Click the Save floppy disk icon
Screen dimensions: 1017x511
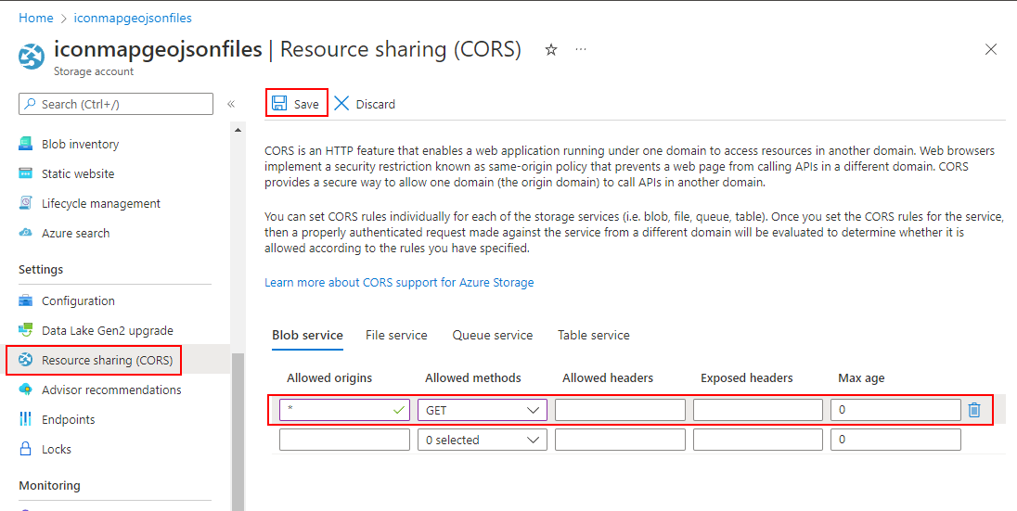[x=279, y=104]
